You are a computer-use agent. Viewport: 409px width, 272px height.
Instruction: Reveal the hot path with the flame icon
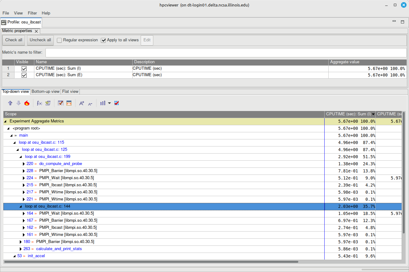click(x=27, y=103)
